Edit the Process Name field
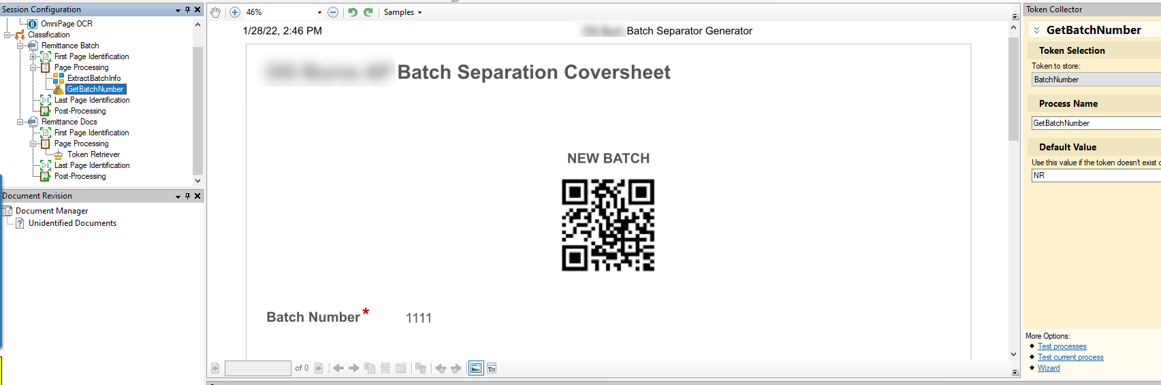This screenshot has height=385, width=1161. coord(1096,123)
